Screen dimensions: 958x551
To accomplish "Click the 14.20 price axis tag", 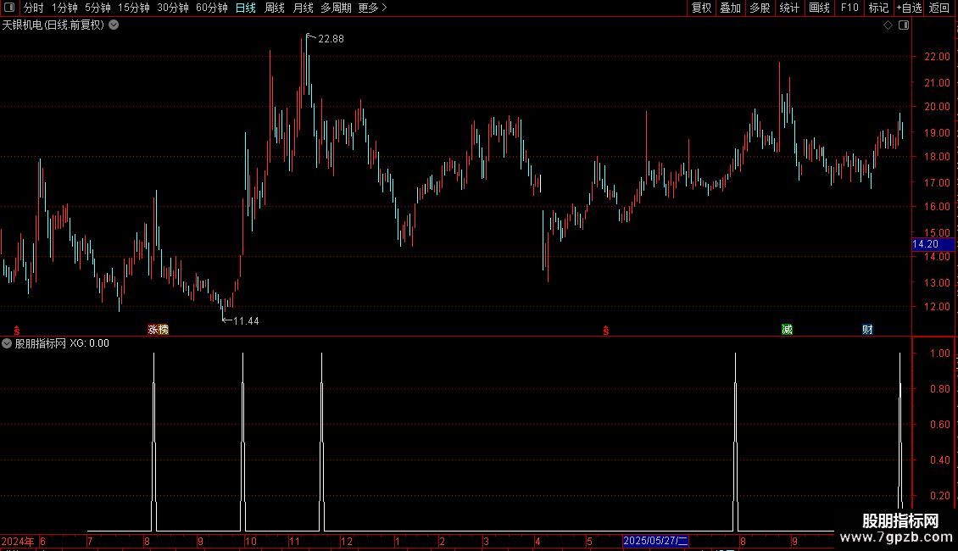I will point(933,244).
